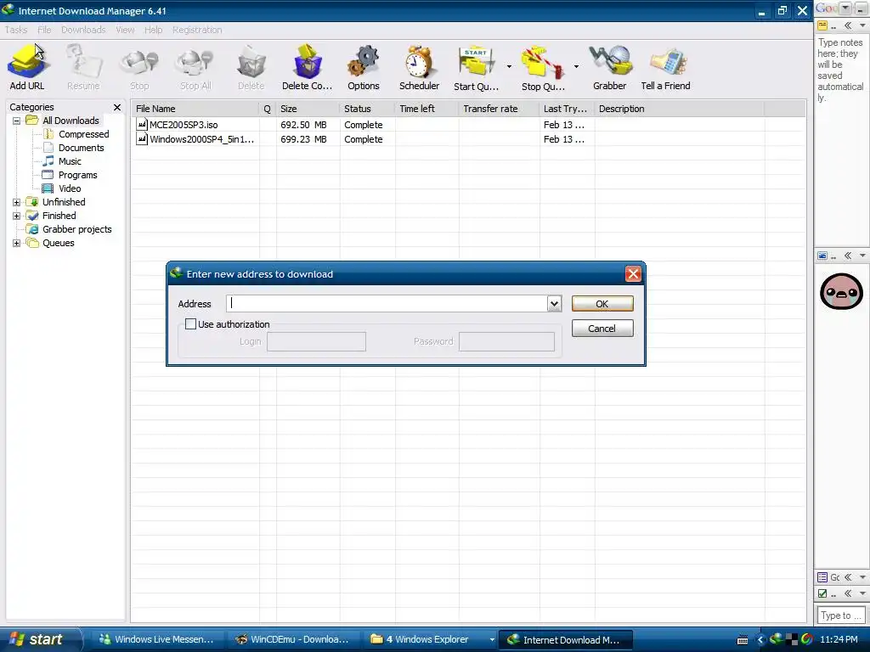
Task: Open the Downloads menu
Action: point(83,30)
